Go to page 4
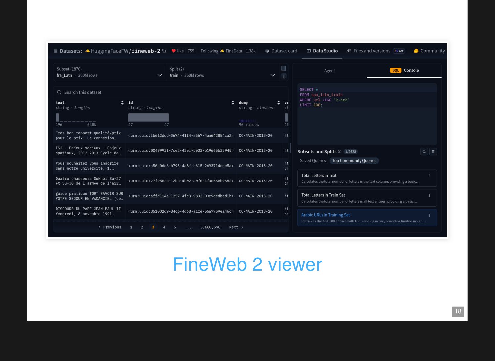Viewport: 495px width, 361px height. pyautogui.click(x=164, y=227)
